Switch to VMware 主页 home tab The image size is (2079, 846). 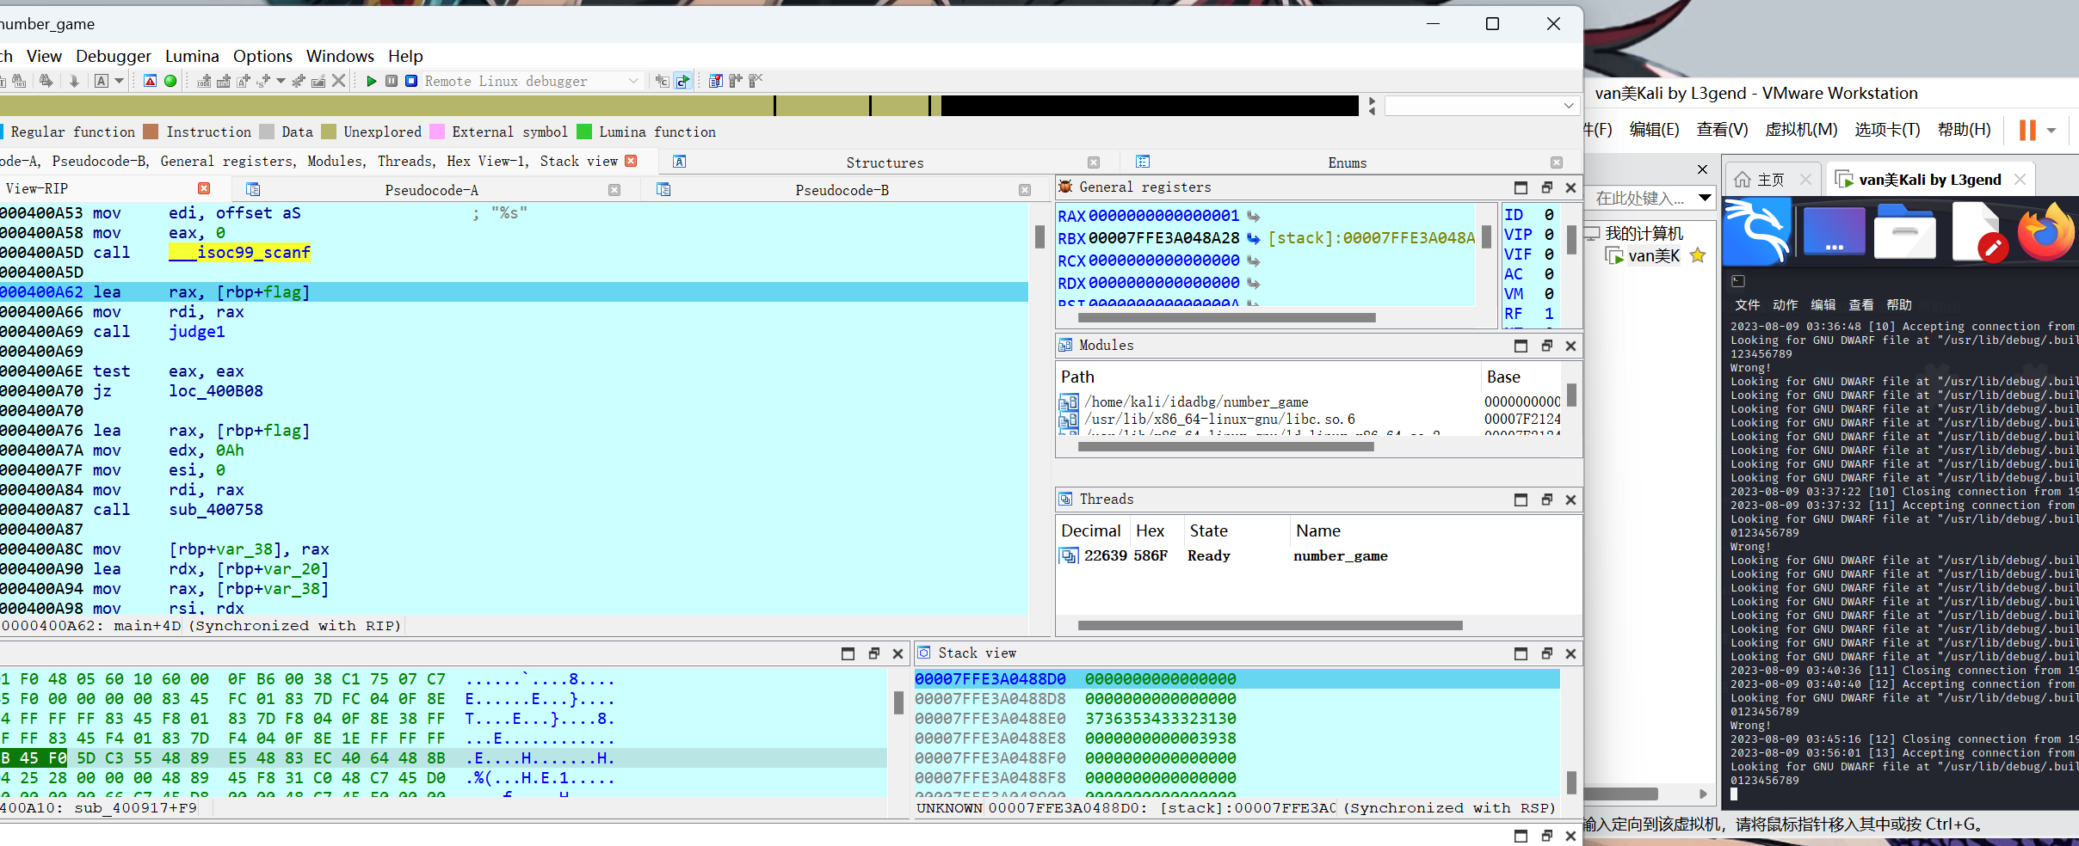coord(1771,179)
